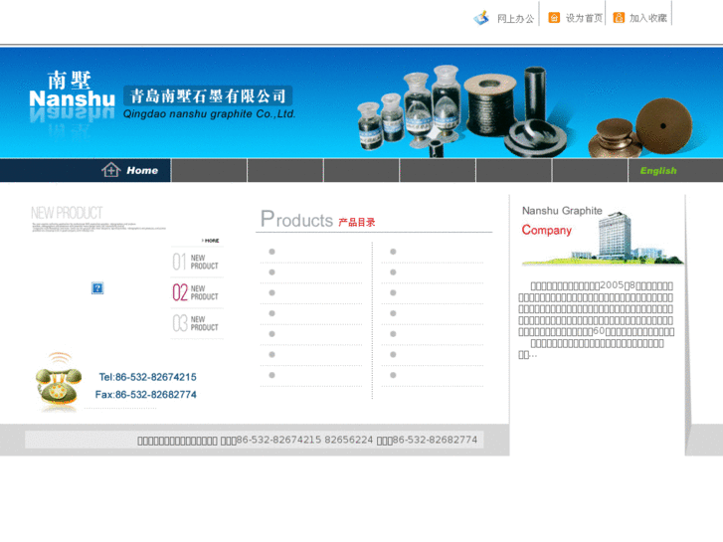Select 02 New Product item

click(x=197, y=292)
